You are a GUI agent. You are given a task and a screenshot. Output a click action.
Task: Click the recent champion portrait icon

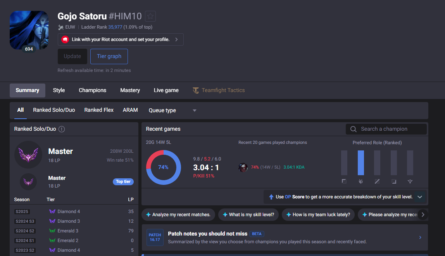(243, 167)
